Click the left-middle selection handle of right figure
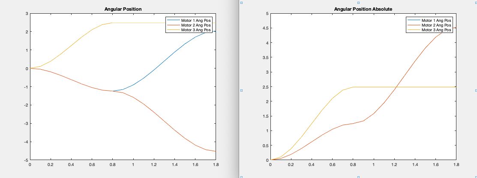 click(x=242, y=90)
